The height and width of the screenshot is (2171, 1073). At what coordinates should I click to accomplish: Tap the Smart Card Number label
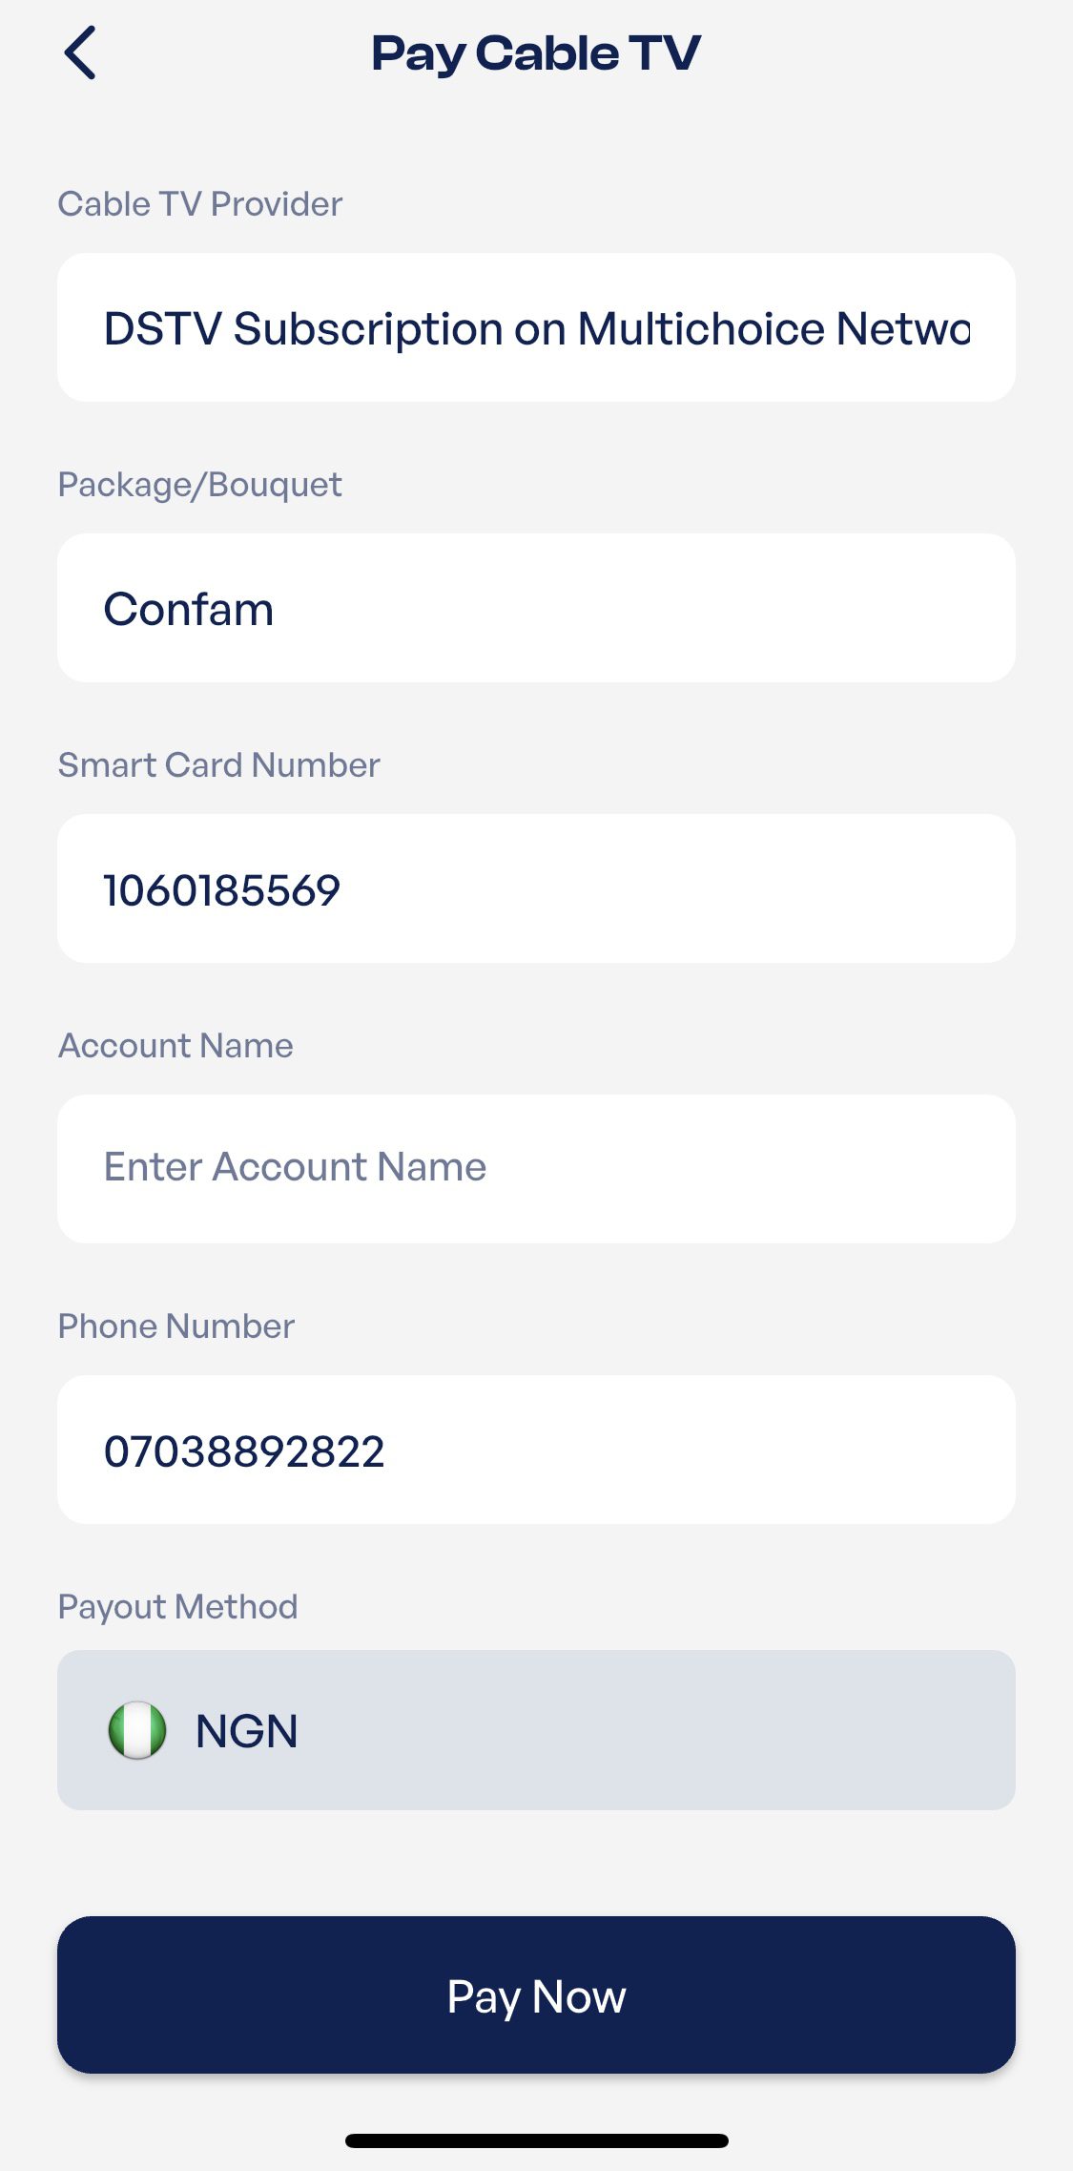(219, 765)
